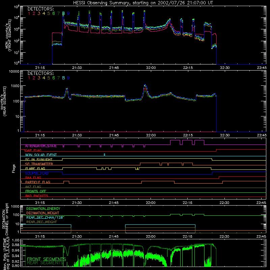Click the FRONTS_OFF flag label
The height and width of the screenshot is (270, 270).
[36, 191]
